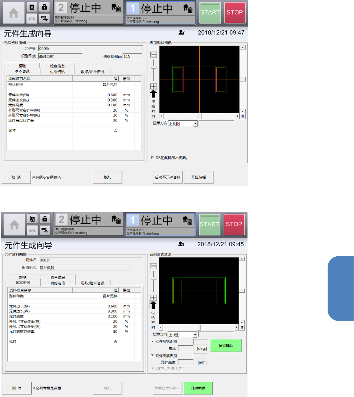Click zoom slider handle on 09:47 screen
The width and height of the screenshot is (354, 397).
154,67
